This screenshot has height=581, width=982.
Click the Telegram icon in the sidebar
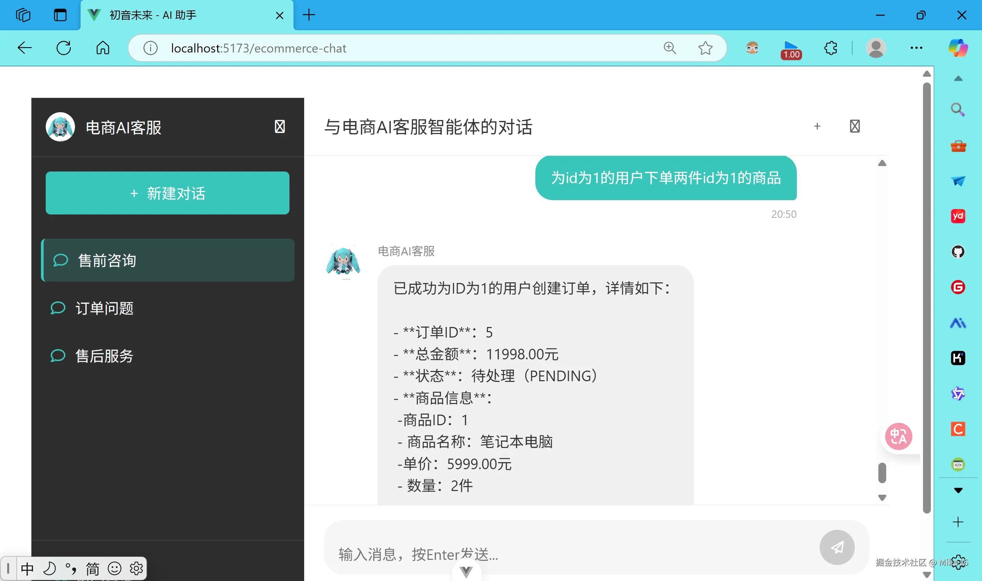[x=958, y=180]
